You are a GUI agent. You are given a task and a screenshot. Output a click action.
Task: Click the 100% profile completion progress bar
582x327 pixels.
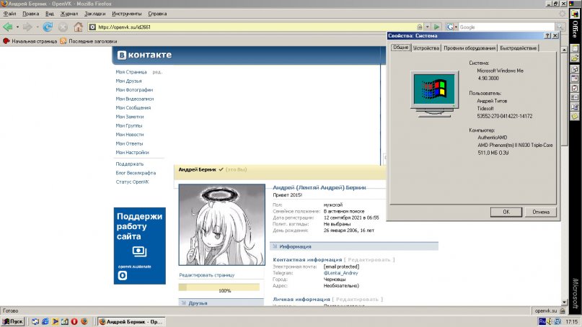coord(219,287)
